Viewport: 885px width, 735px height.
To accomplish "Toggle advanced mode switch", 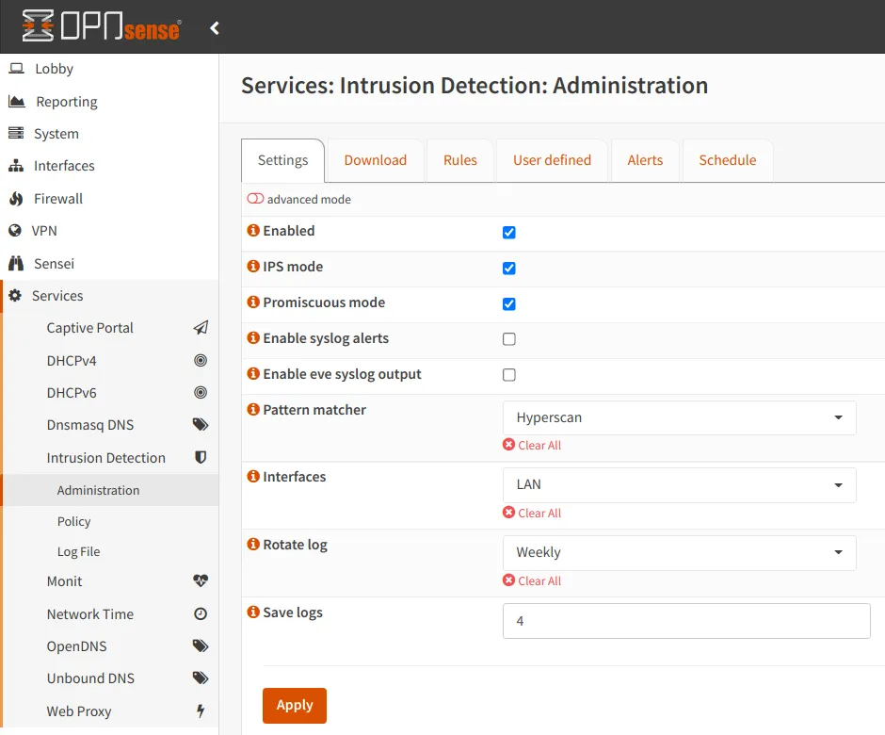I will [255, 200].
